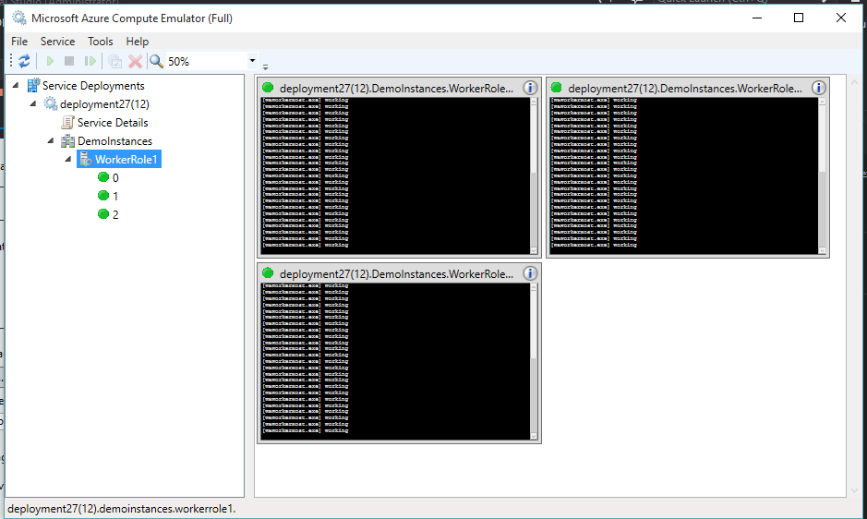867x519 pixels.
Task: Click top-left console scroll up arrow
Action: (x=534, y=102)
